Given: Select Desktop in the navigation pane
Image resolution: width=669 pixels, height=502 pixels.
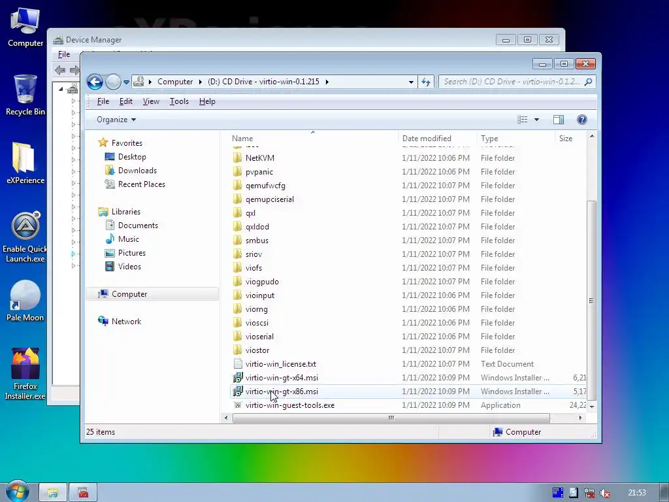Looking at the screenshot, I should coord(132,157).
